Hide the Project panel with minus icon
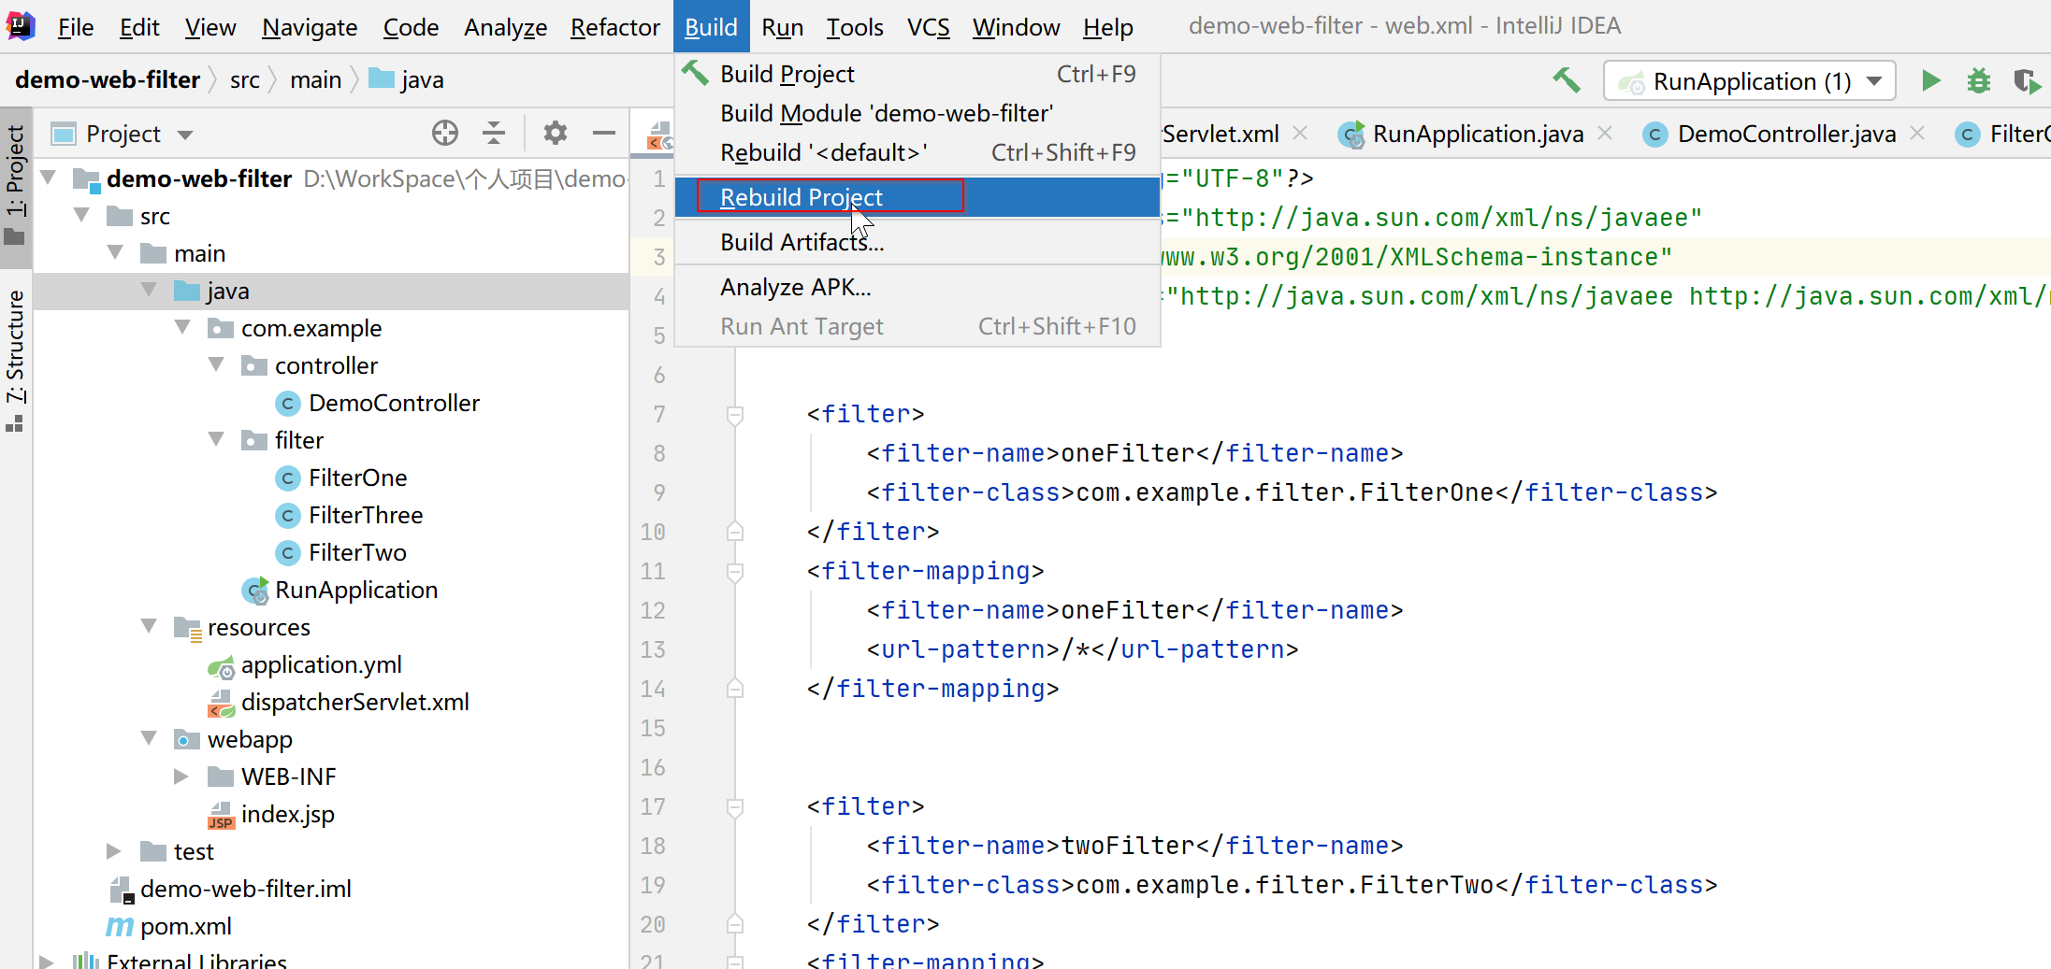Screen dimensions: 2051x969 coord(604,134)
